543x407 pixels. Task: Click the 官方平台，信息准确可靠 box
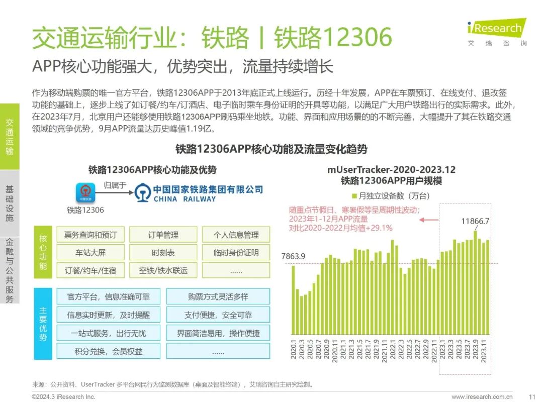pos(109,296)
